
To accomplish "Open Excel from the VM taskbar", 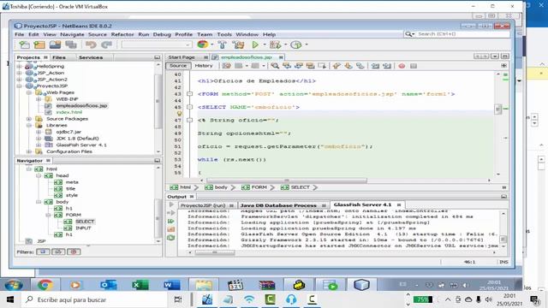I will 140,285.
